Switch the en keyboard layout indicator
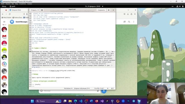 click(x=173, y=6)
